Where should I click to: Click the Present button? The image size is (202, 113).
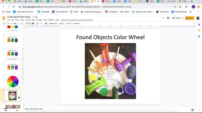(177, 18)
